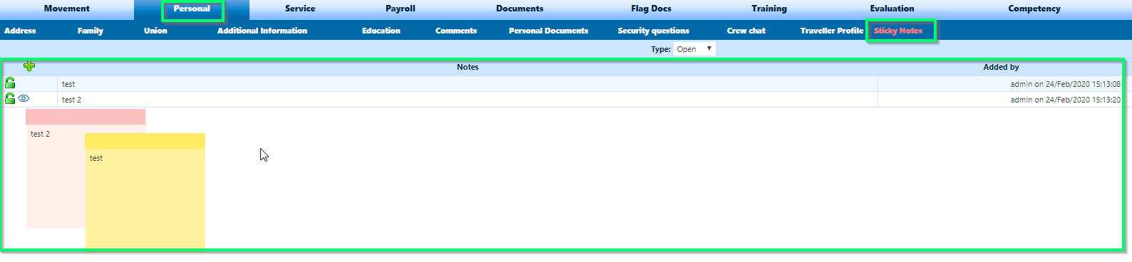Click the yellow 'test' sticky note body
Screen dimensions: 1132x262
pyautogui.click(x=145, y=199)
